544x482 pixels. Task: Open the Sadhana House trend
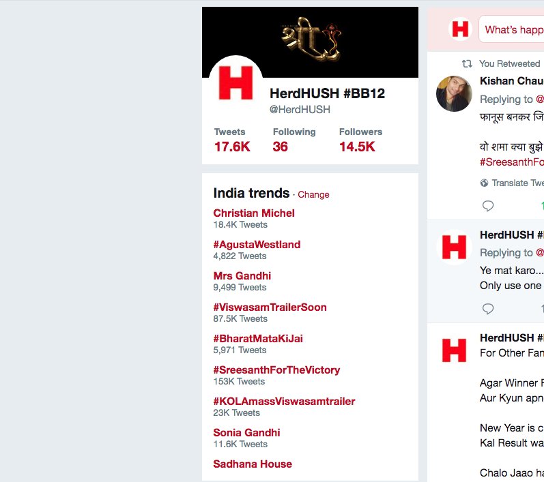click(x=253, y=464)
